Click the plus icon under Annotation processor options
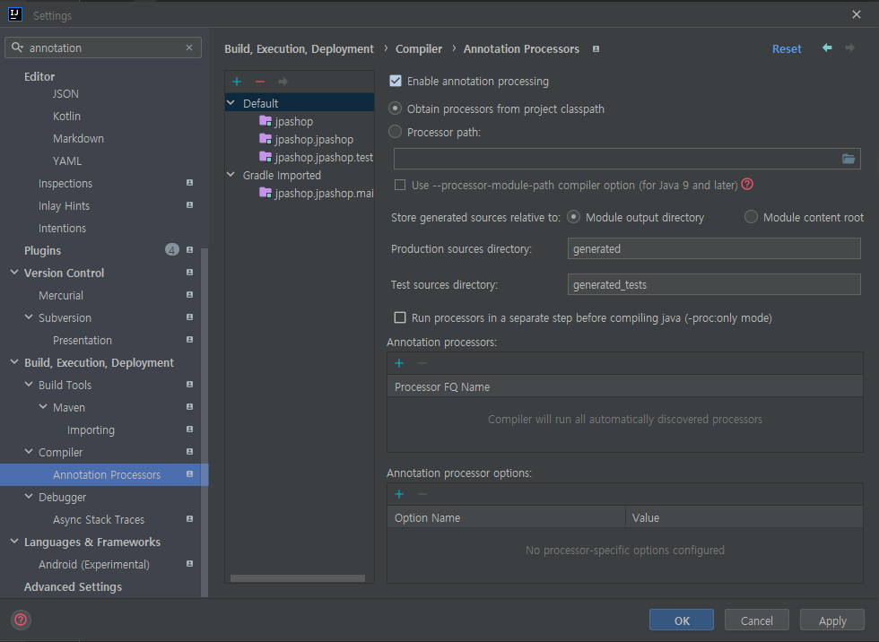 398,494
